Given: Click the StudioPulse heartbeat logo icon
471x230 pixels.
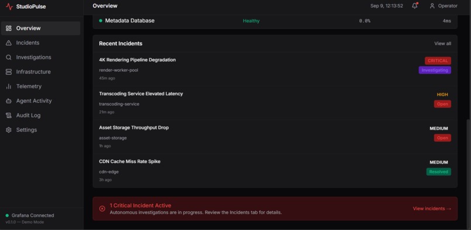Looking at the screenshot, I should (x=9, y=6).
